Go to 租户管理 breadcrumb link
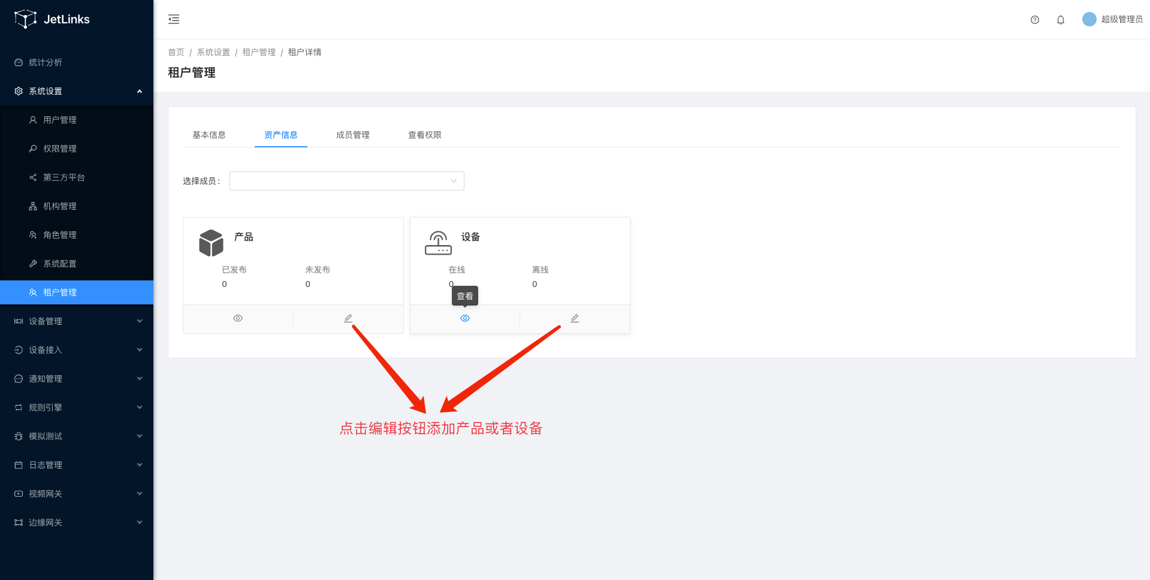The height and width of the screenshot is (580, 1150). click(259, 52)
